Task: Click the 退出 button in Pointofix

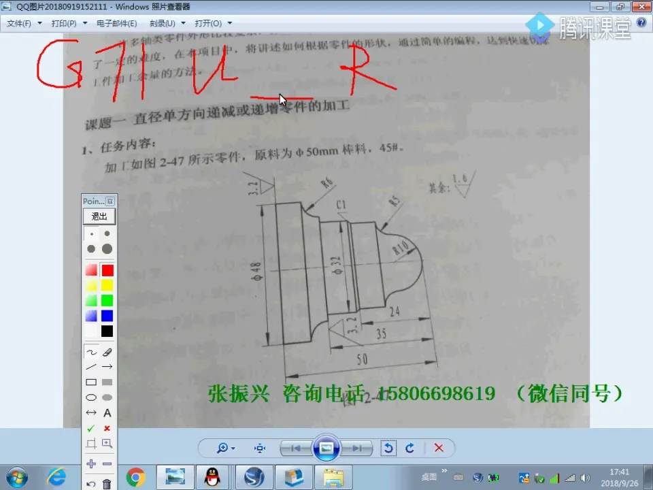Action: pos(99,216)
